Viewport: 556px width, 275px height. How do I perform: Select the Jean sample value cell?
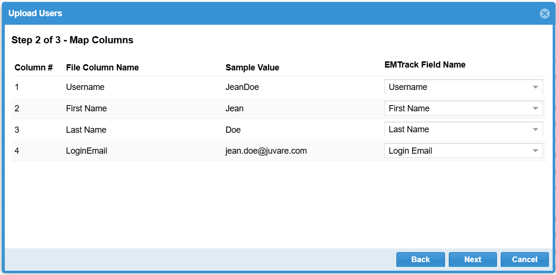pyautogui.click(x=234, y=108)
